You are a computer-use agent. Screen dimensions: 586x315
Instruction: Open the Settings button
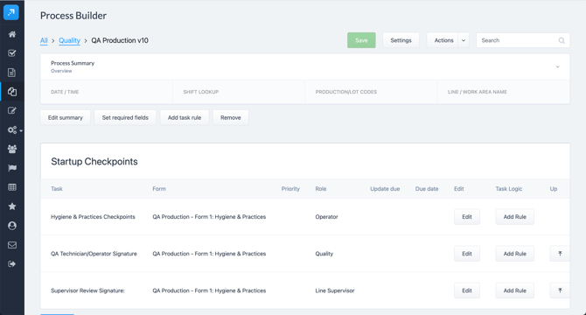pyautogui.click(x=401, y=40)
